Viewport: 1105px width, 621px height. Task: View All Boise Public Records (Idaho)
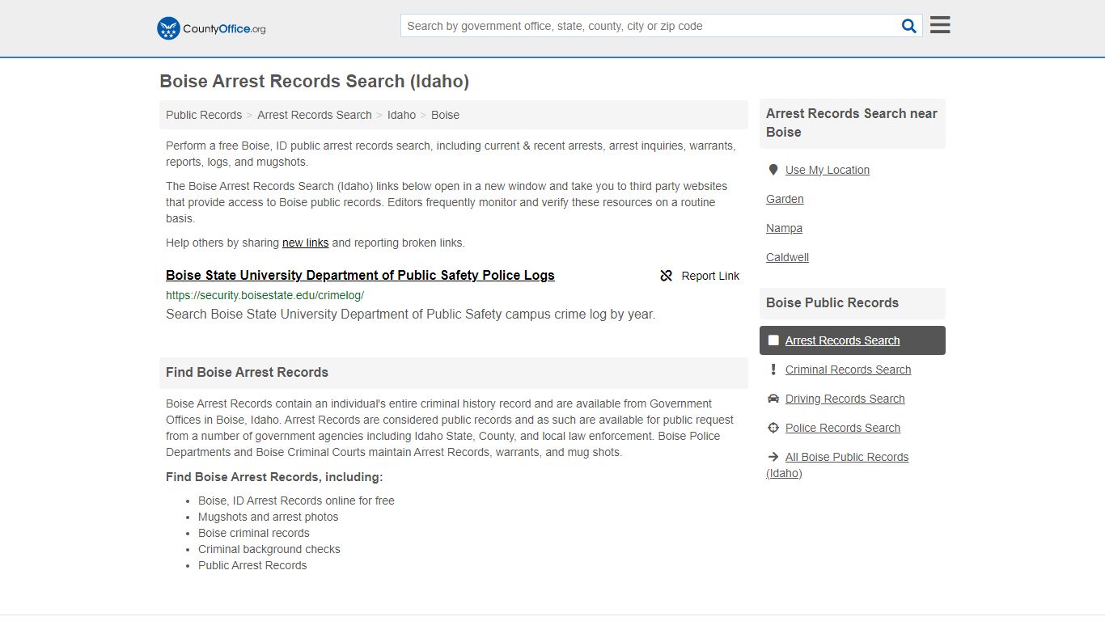pos(837,465)
